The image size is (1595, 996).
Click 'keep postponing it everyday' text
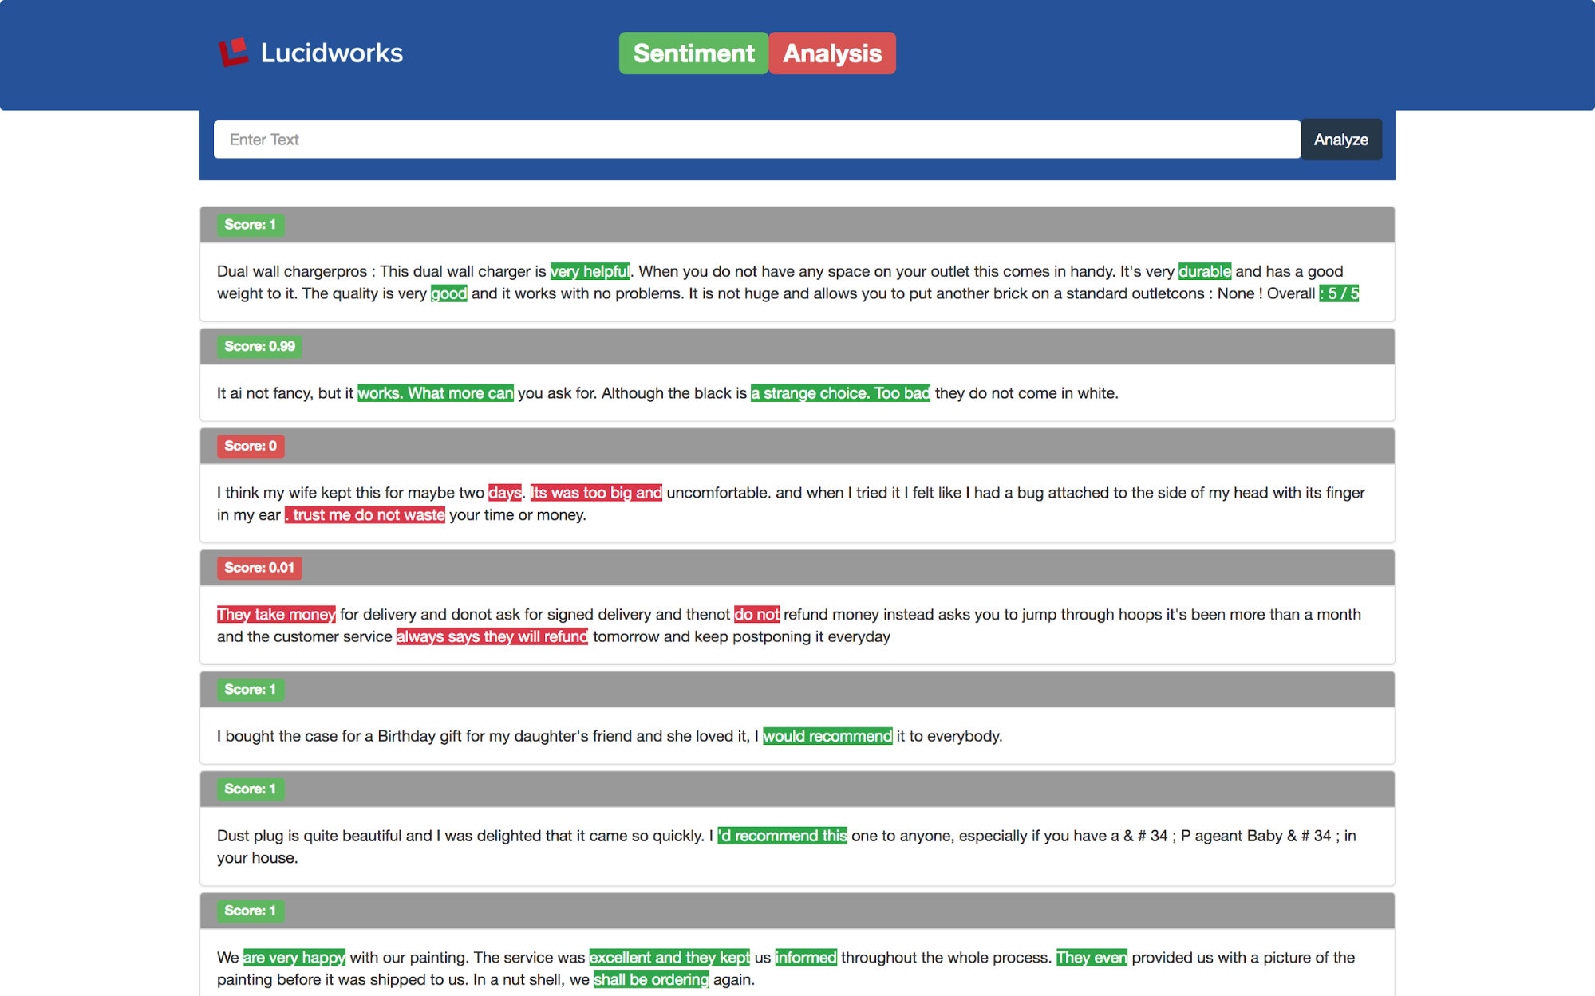point(792,637)
